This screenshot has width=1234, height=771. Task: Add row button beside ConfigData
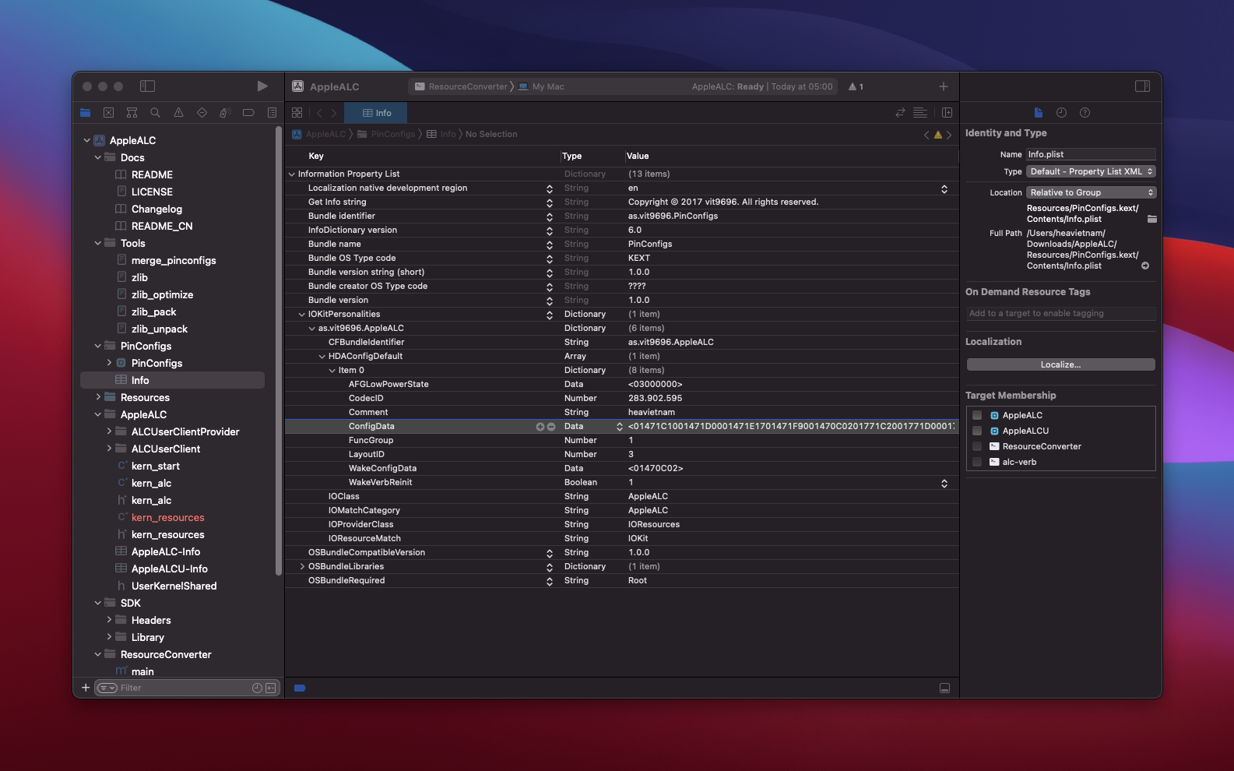click(x=540, y=427)
